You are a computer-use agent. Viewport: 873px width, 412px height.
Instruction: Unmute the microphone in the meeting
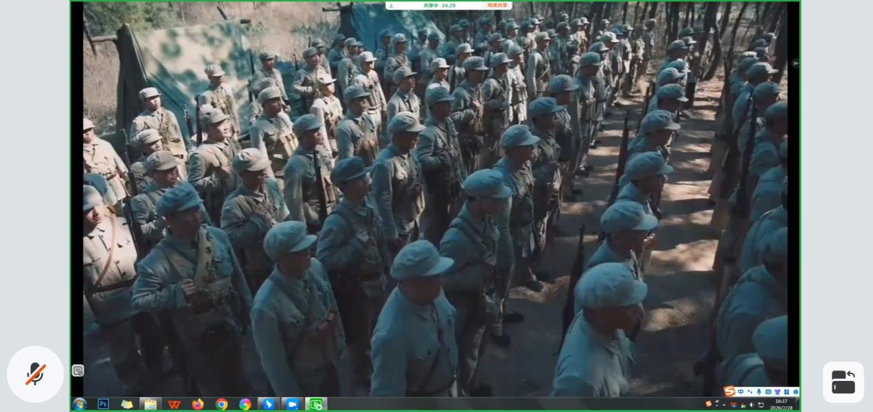35,374
